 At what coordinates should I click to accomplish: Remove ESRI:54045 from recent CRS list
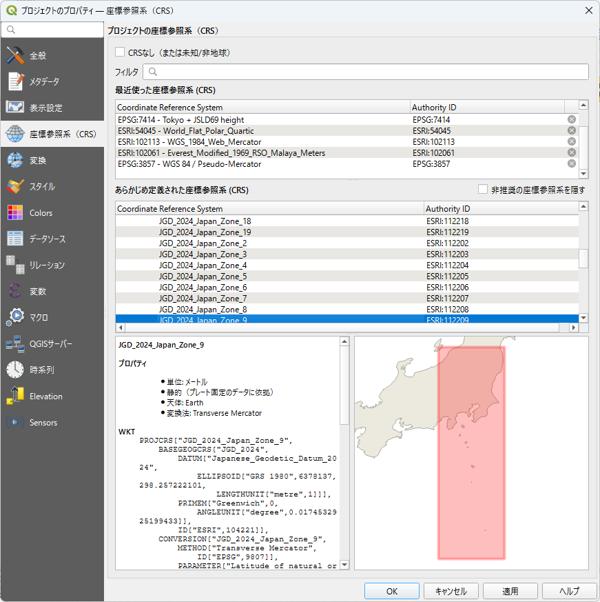pyautogui.click(x=571, y=130)
